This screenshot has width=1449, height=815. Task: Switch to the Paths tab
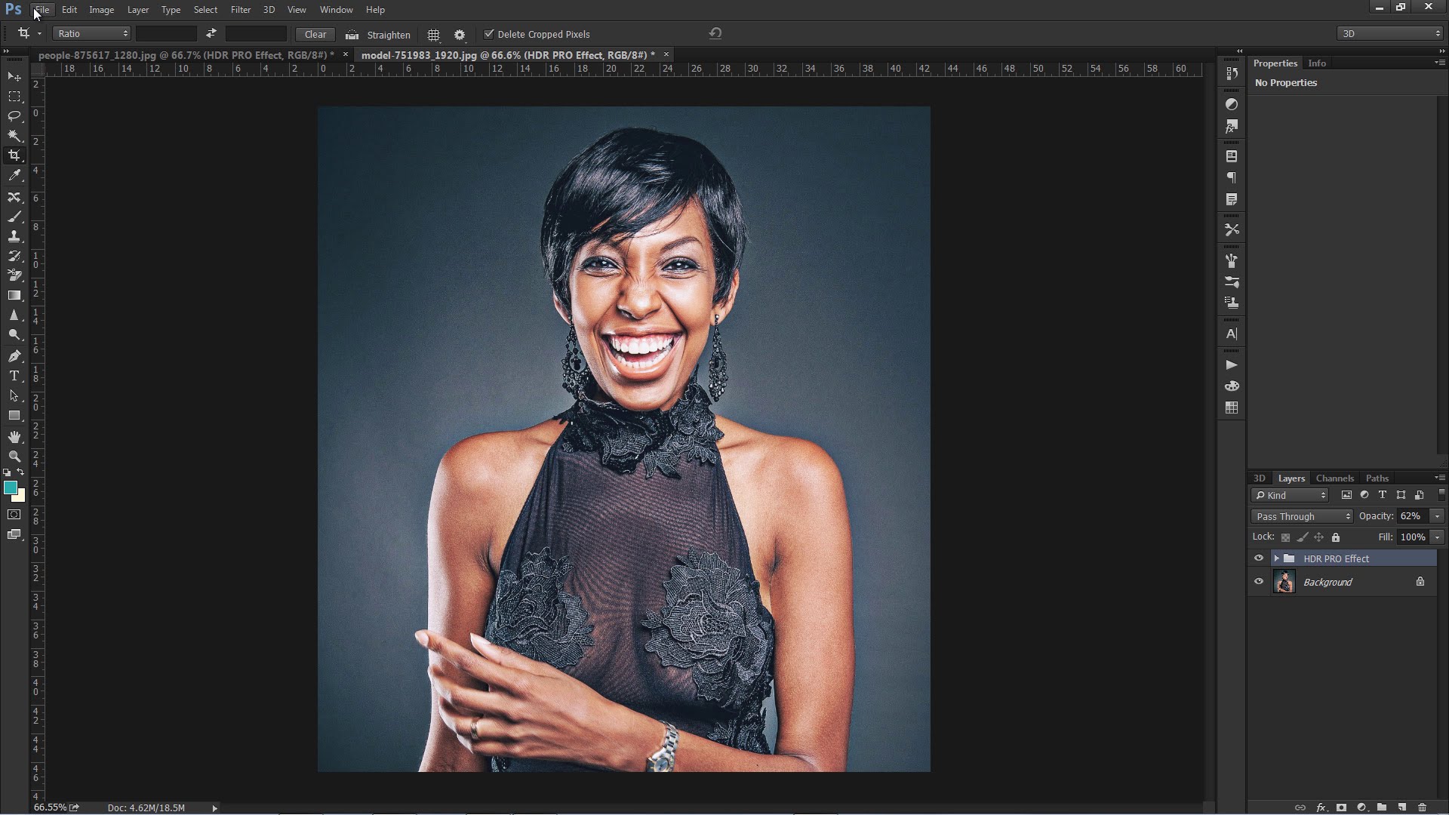point(1377,478)
